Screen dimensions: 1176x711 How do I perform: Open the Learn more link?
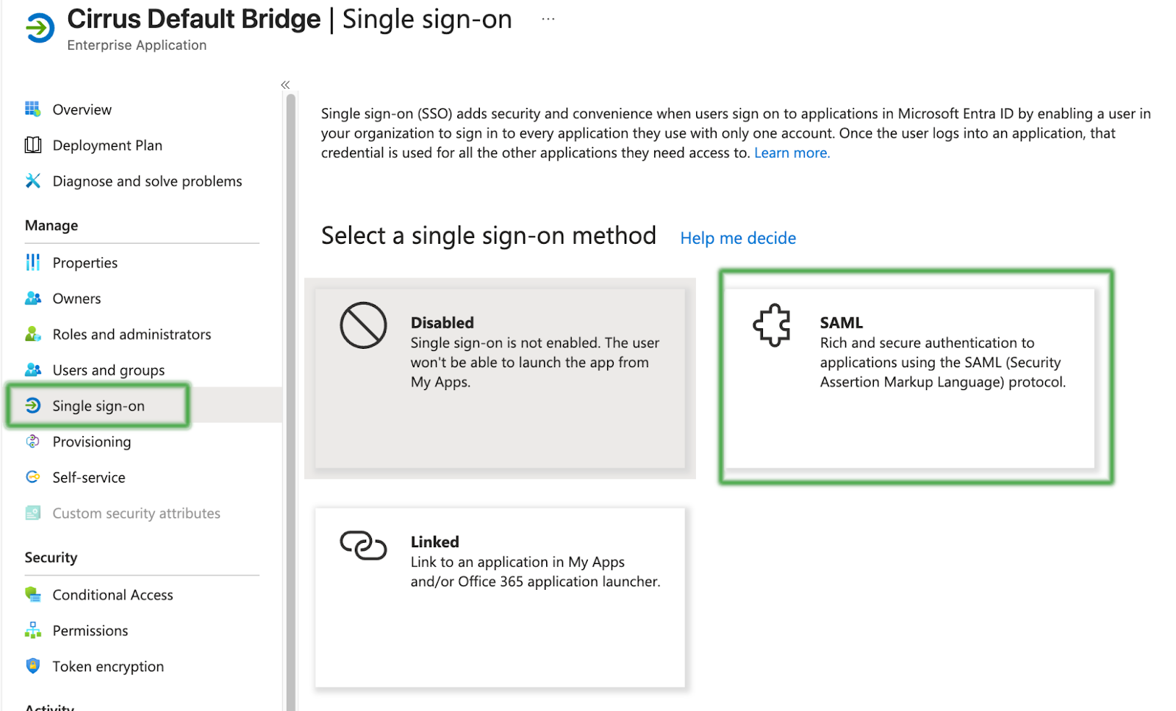coord(792,153)
